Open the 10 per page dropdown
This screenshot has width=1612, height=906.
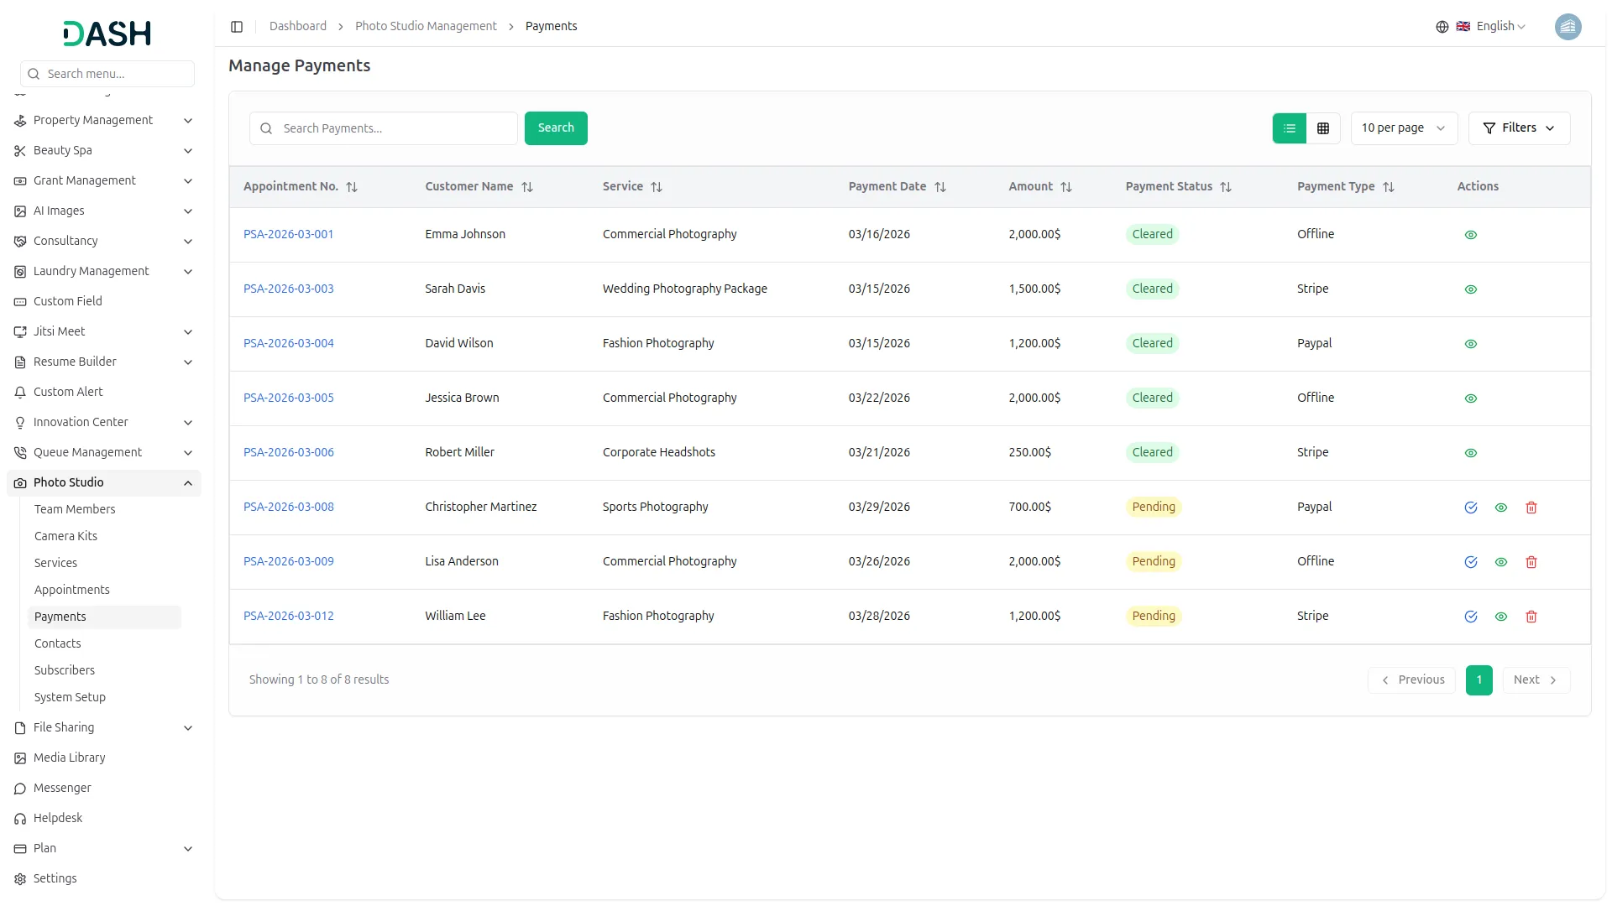(1403, 128)
